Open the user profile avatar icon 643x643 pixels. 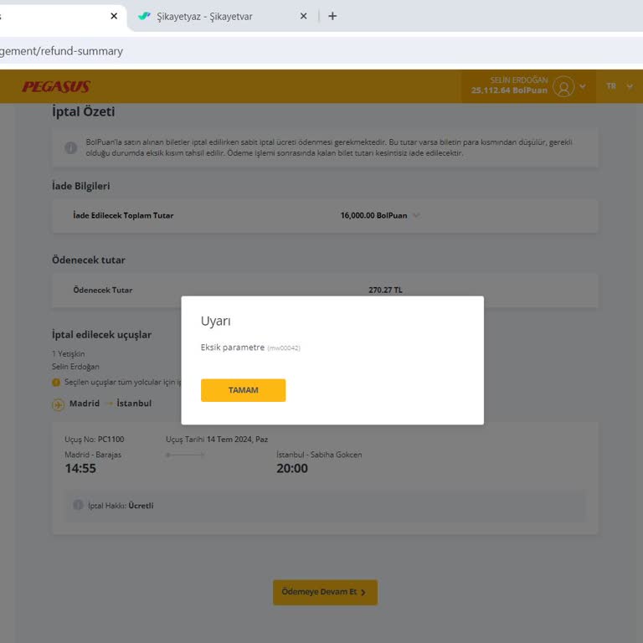564,86
